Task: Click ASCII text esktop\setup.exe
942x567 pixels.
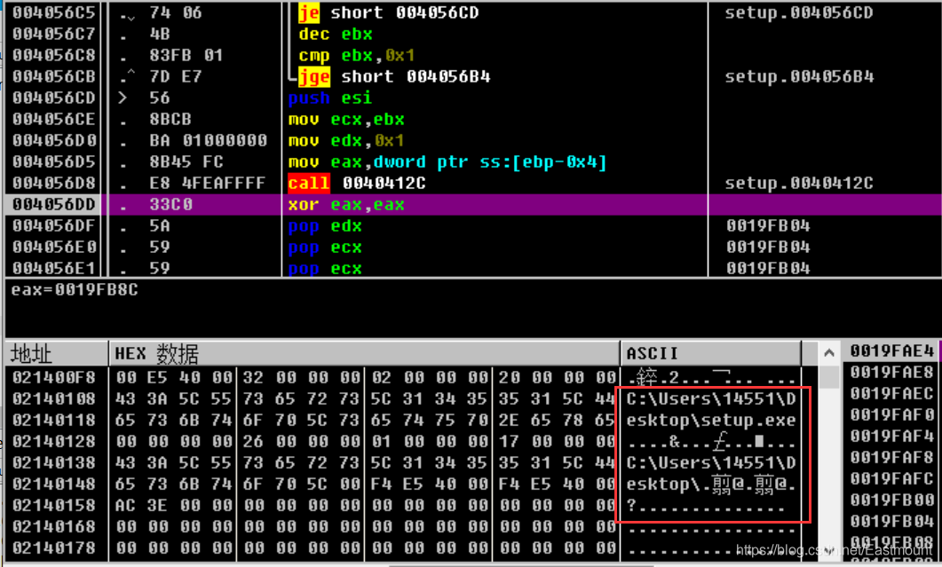Action: click(711, 420)
